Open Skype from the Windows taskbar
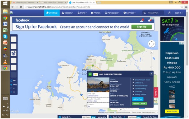 [5, 36]
